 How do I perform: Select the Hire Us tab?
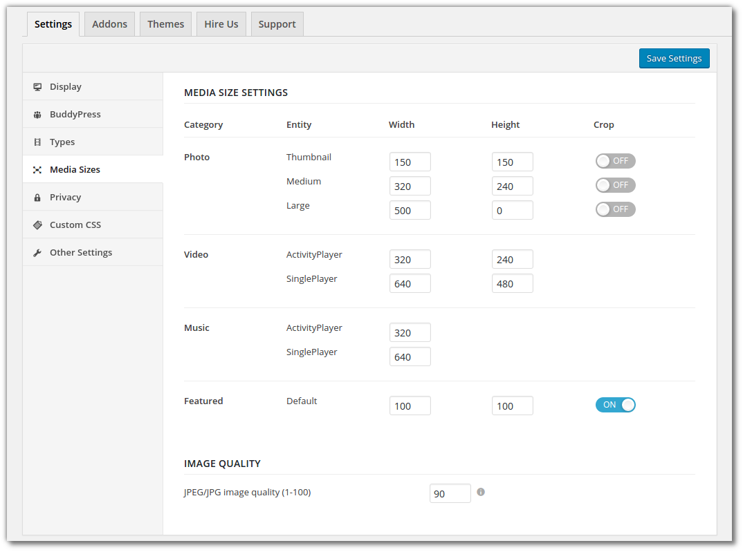(x=221, y=23)
